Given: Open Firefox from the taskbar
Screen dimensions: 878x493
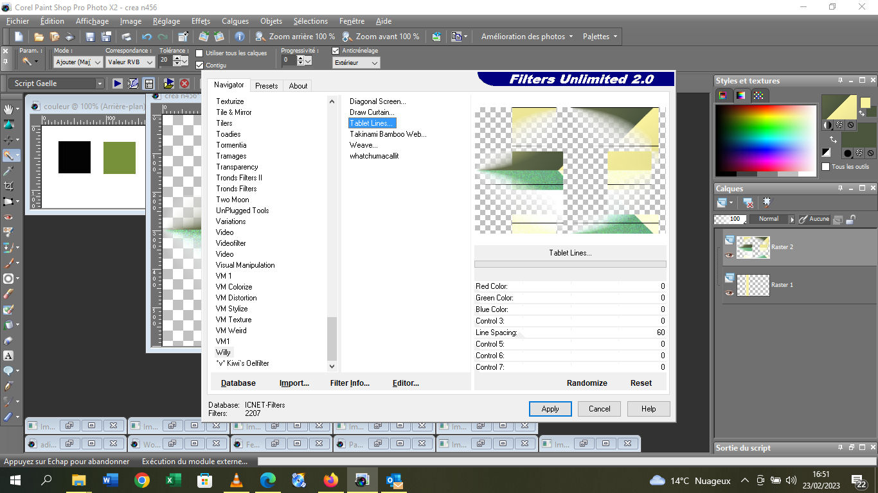Looking at the screenshot, I should coord(330,480).
